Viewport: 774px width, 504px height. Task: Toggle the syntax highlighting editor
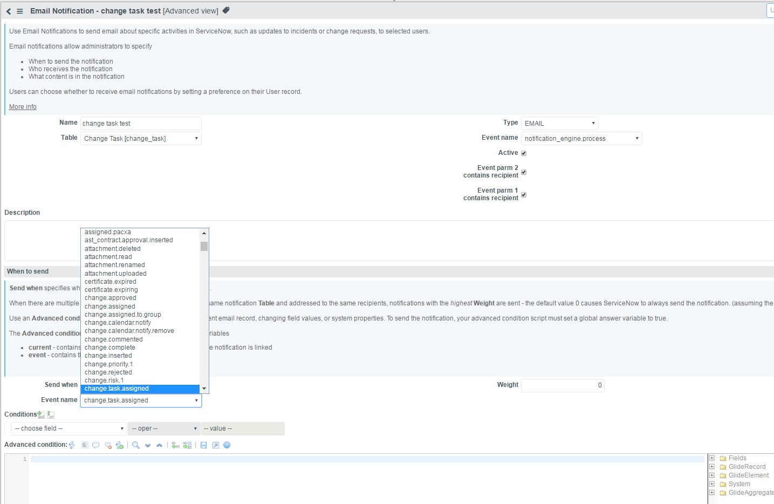[72, 445]
